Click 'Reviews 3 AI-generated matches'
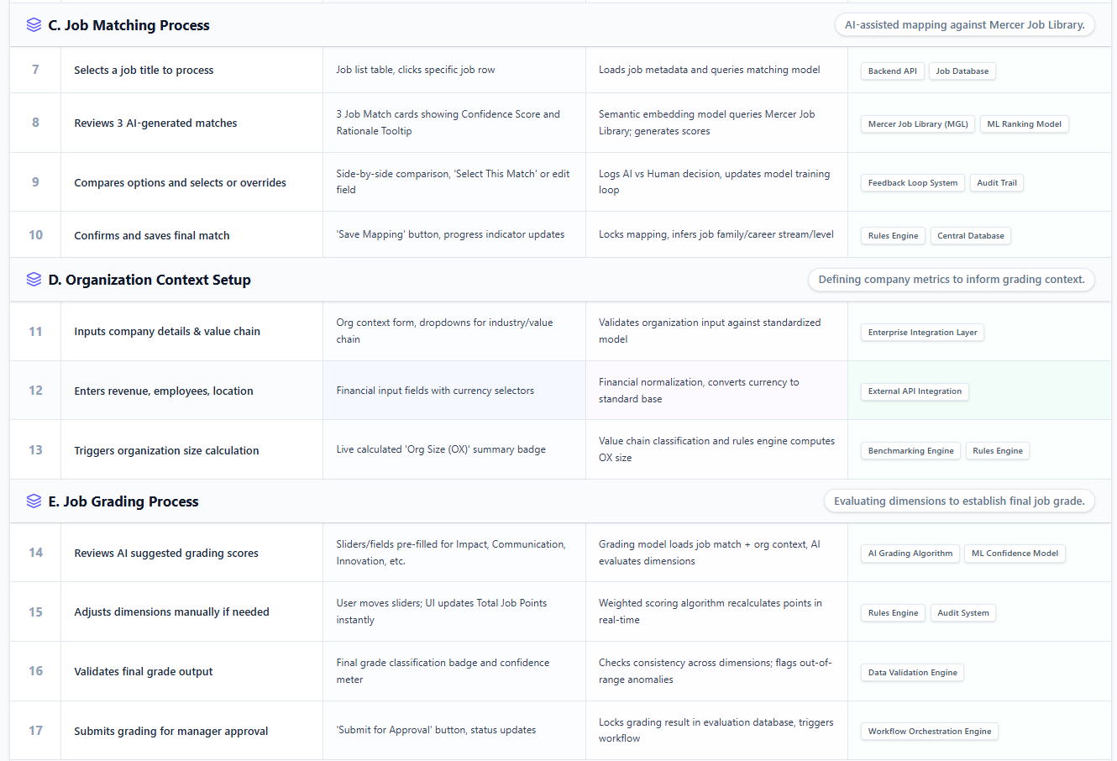 click(155, 123)
